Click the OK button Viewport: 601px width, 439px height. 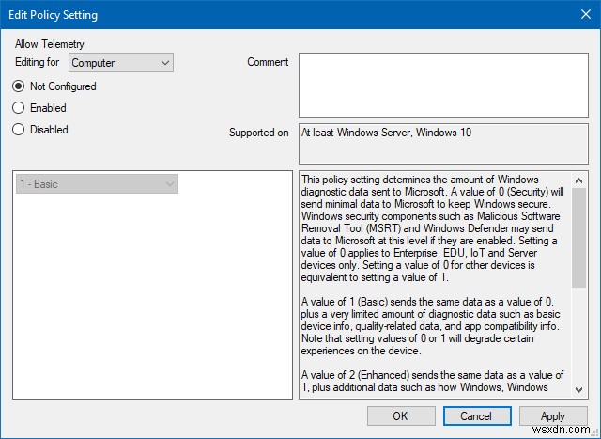(401, 416)
